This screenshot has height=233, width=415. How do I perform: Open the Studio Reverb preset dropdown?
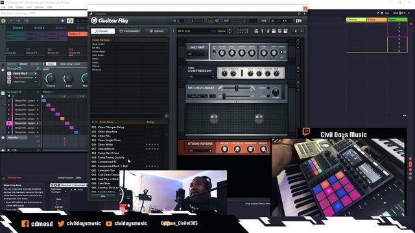[200, 151]
